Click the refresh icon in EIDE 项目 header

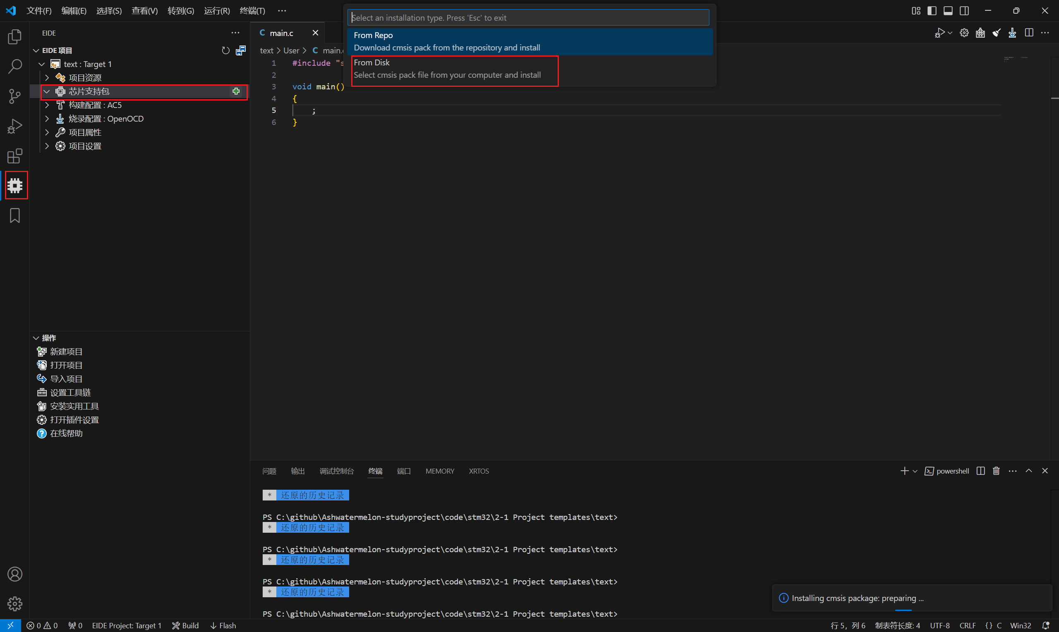point(226,51)
